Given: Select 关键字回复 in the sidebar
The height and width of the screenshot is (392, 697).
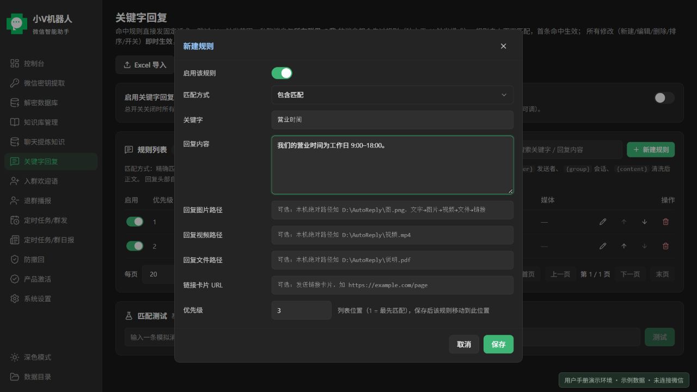Looking at the screenshot, I should 51,161.
